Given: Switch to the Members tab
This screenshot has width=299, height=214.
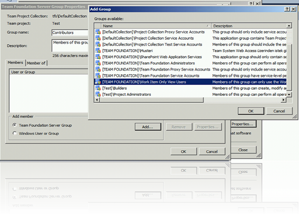Looking at the screenshot, I should click(15, 62).
